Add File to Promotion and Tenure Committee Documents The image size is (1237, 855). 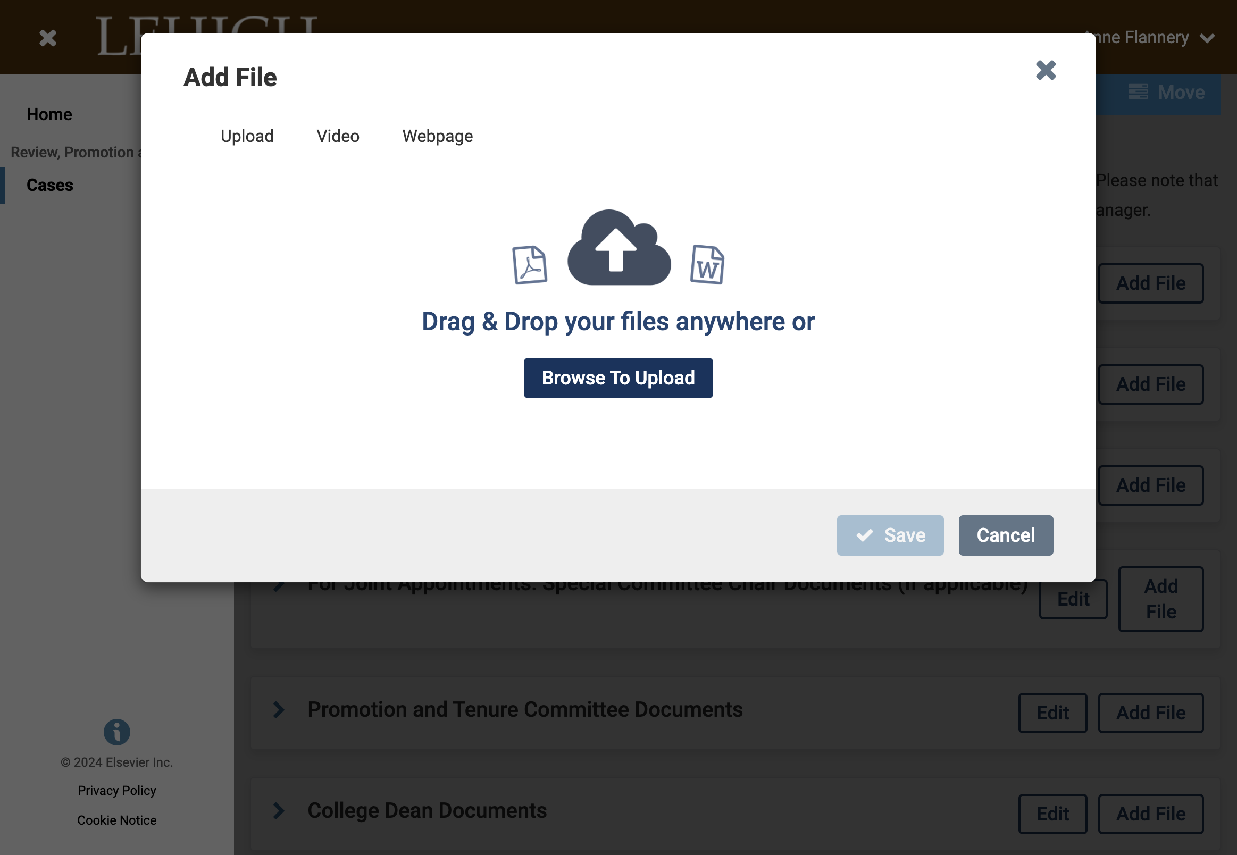[1151, 712]
